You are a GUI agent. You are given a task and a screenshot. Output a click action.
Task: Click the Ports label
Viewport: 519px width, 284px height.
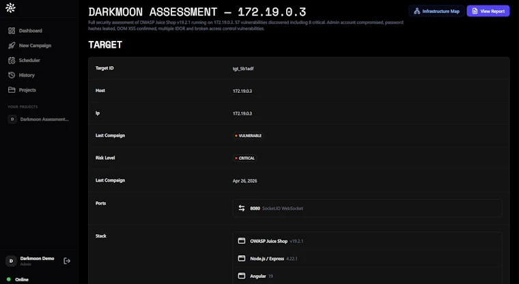(100, 203)
